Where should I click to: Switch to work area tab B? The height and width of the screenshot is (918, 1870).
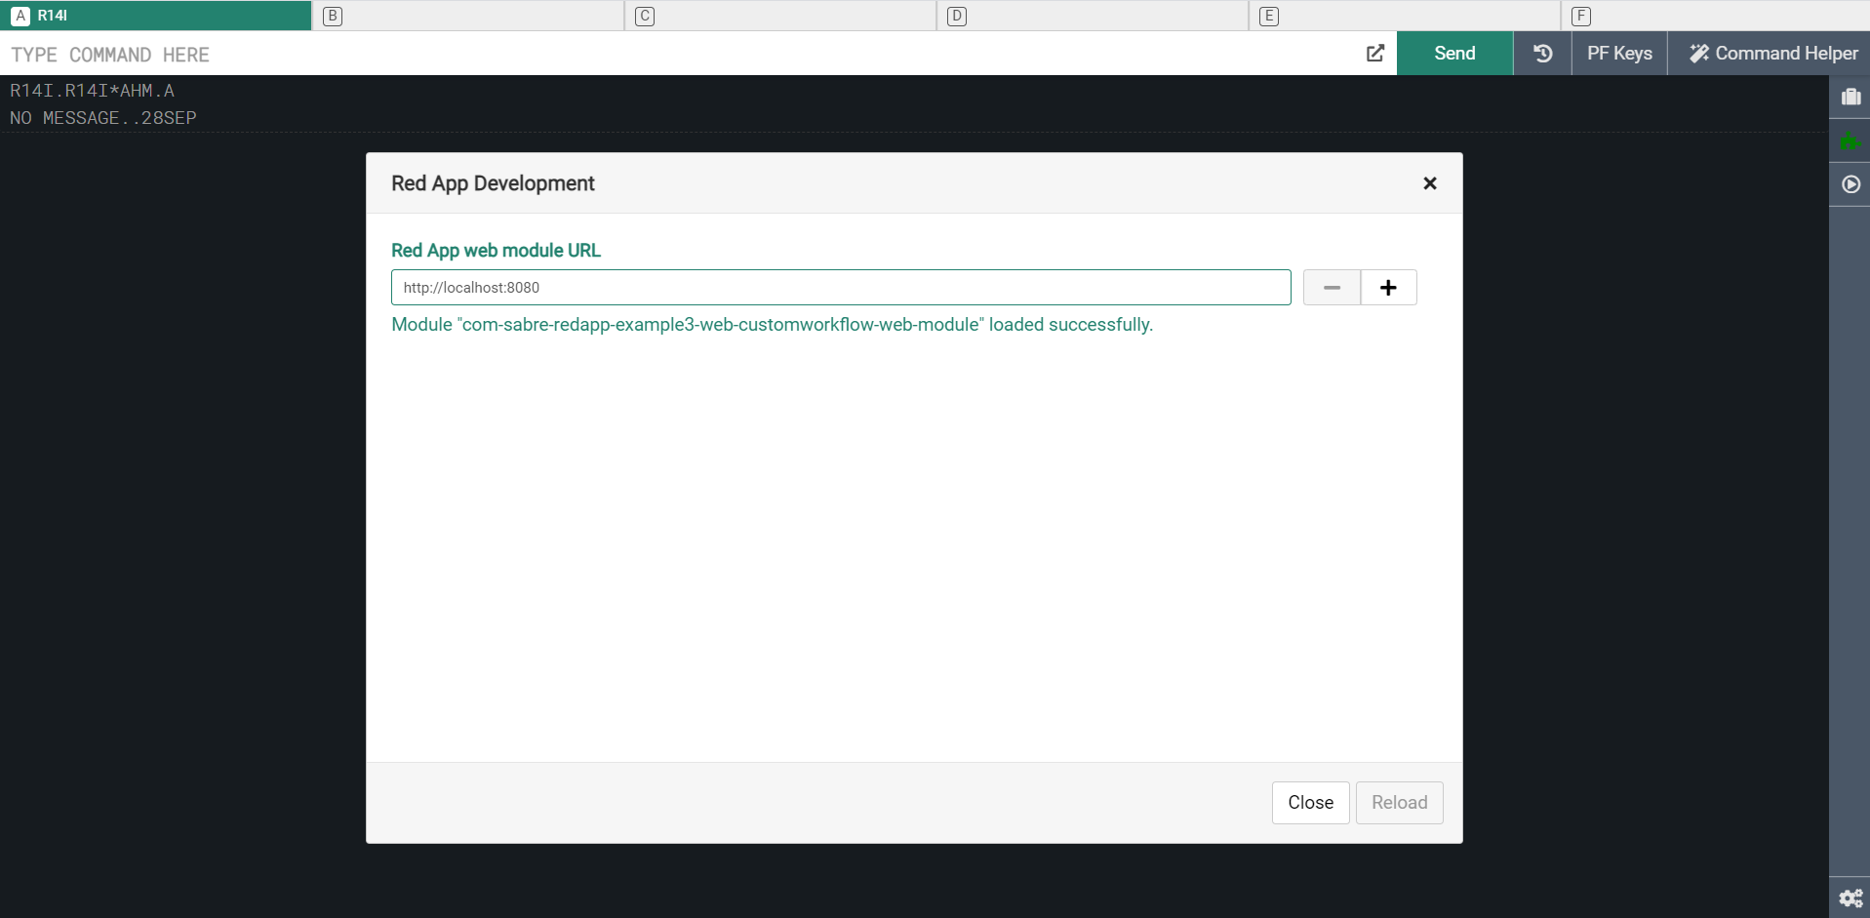pos(468,16)
